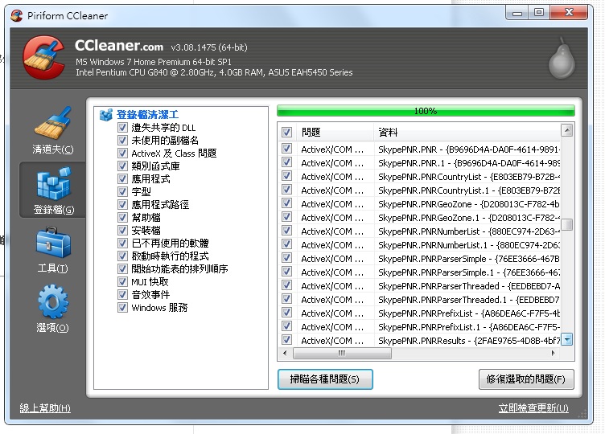Viewport: 605px width, 434px height.
Task: Select the SkypePNR.PNRNumberList - {880EC974 row
Action: coord(419,231)
